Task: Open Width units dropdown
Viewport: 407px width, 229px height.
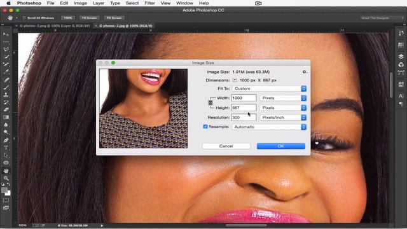Action: (x=283, y=98)
